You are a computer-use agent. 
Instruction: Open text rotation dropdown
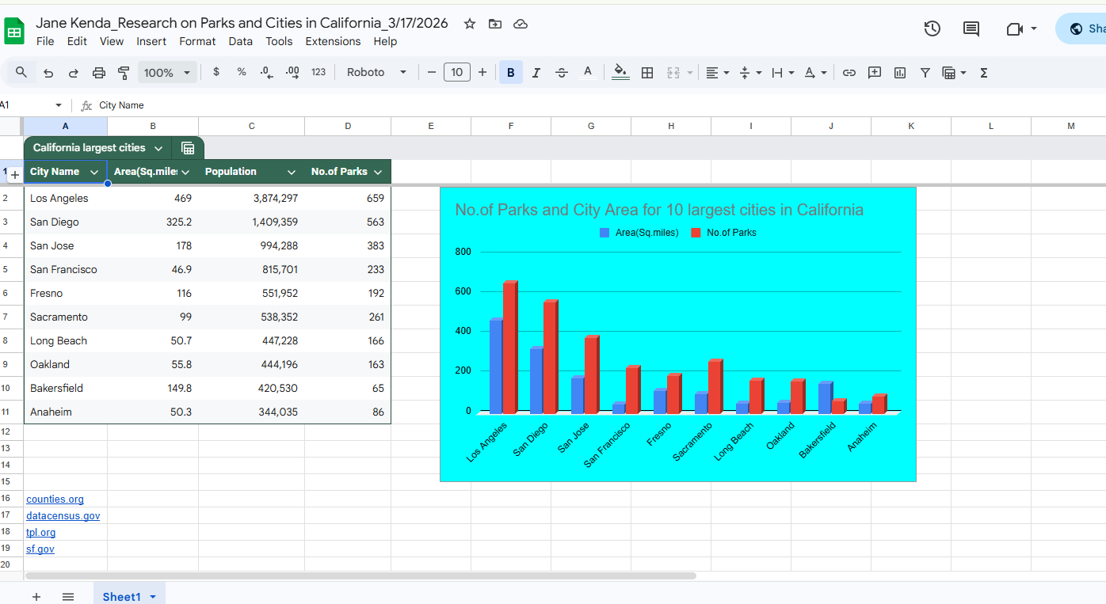pyautogui.click(x=815, y=73)
